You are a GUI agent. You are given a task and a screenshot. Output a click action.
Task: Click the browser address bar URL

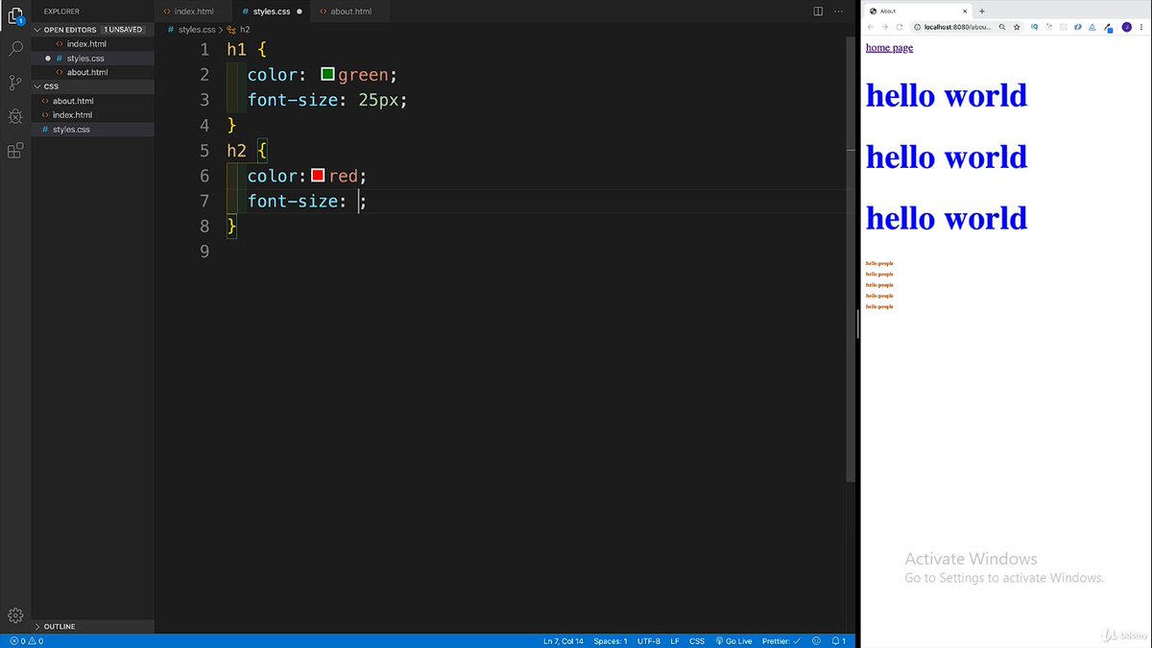click(x=957, y=27)
